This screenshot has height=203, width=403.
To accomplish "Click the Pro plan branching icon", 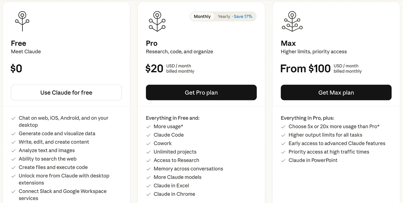I will point(157,22).
